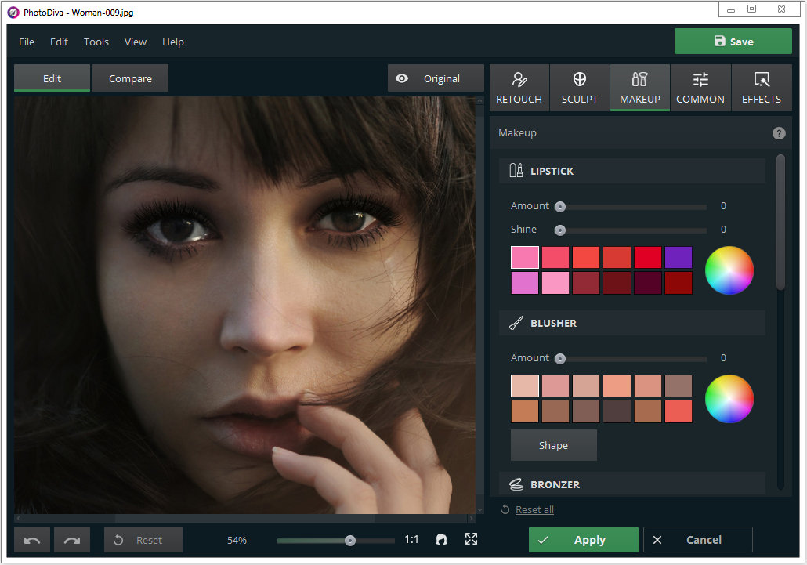The height and width of the screenshot is (565, 807).
Task: Expand the Bronzer section header
Action: (x=632, y=484)
